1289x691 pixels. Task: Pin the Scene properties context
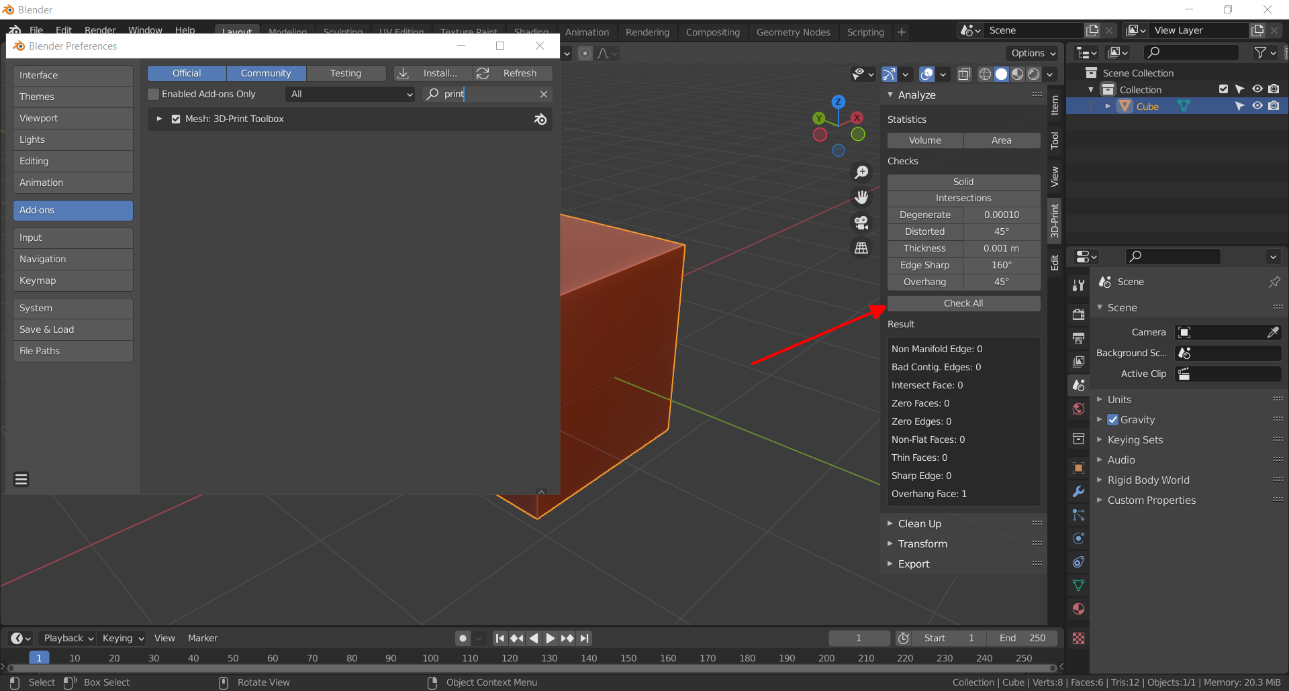[1274, 282]
